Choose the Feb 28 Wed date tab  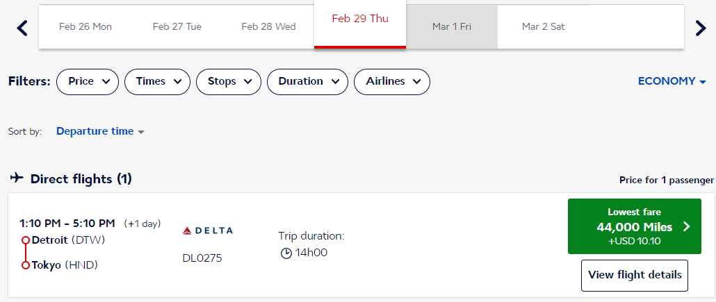click(x=268, y=26)
